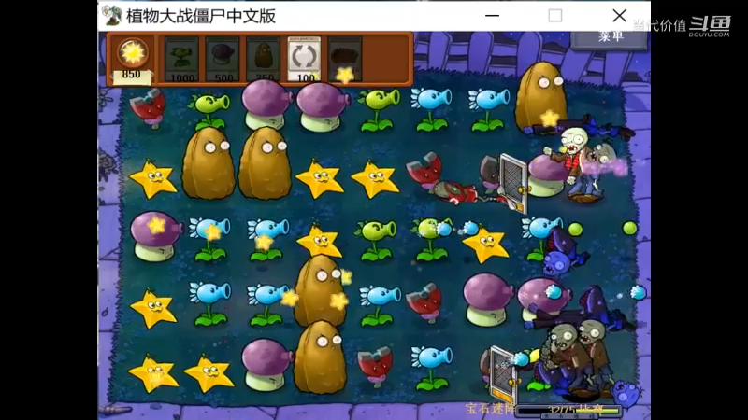
Task: Select the fume-shroom in the bottom row
Action: click(x=266, y=365)
